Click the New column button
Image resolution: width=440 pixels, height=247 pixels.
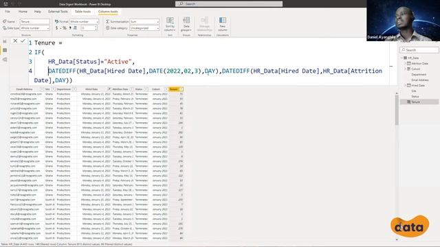pos(223,24)
